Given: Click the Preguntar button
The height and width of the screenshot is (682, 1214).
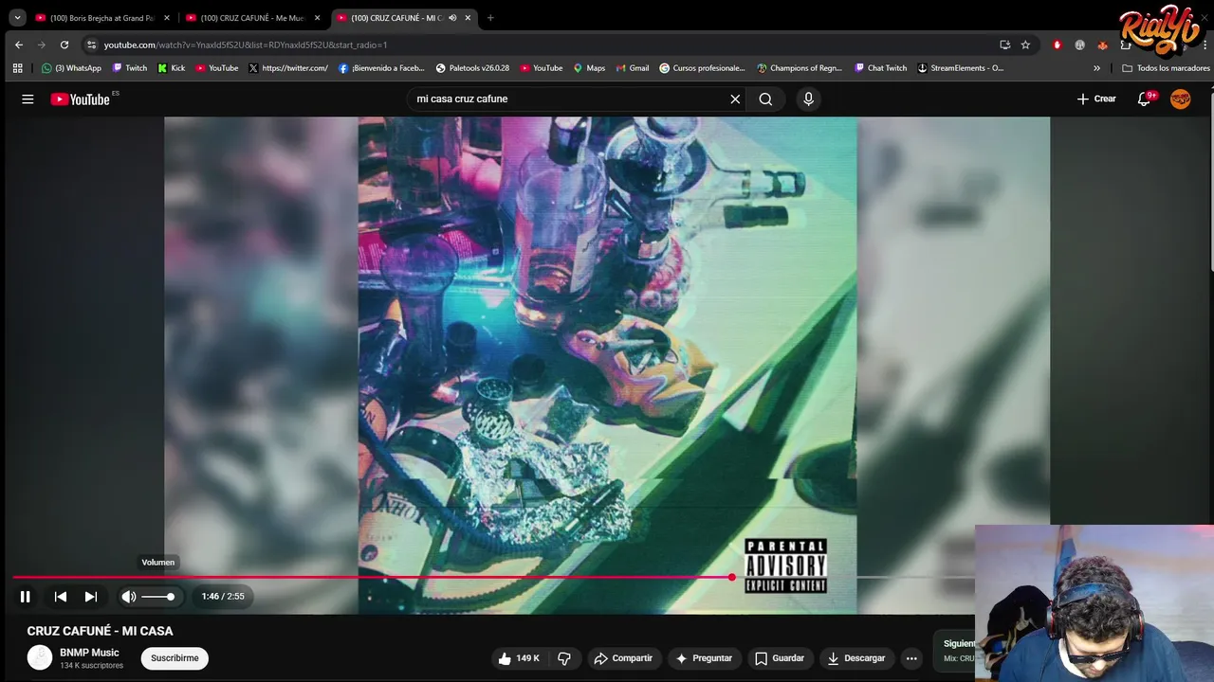Looking at the screenshot, I should (x=704, y=658).
